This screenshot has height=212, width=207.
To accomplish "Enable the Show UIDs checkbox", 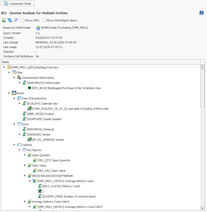I will click(x=22, y=20).
